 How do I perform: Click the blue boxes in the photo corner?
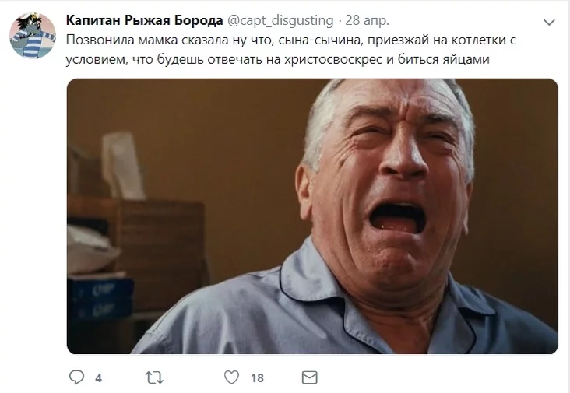coord(100,296)
